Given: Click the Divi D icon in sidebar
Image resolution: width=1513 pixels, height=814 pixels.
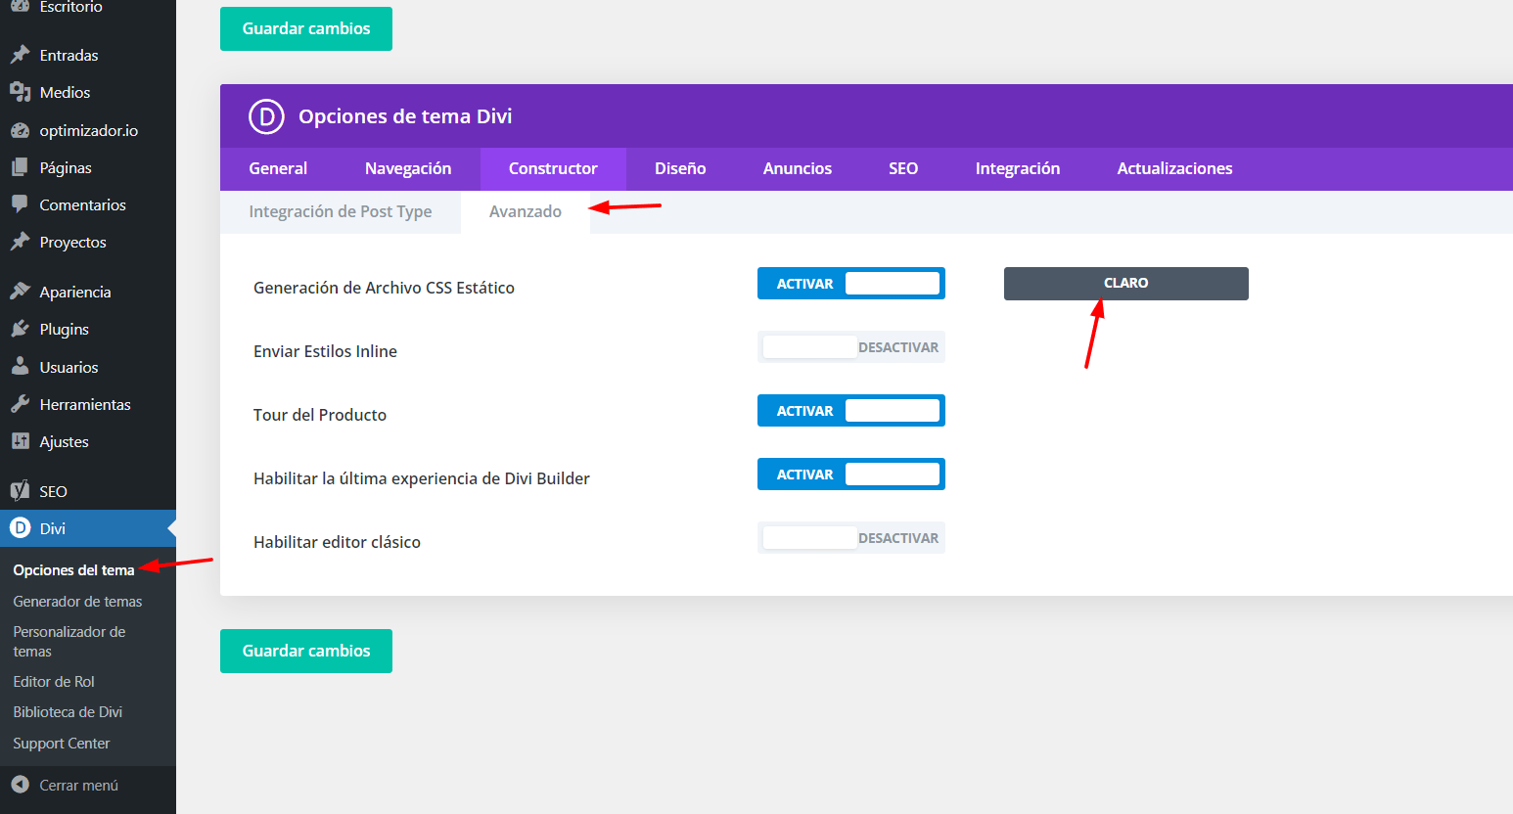Looking at the screenshot, I should tap(20, 528).
